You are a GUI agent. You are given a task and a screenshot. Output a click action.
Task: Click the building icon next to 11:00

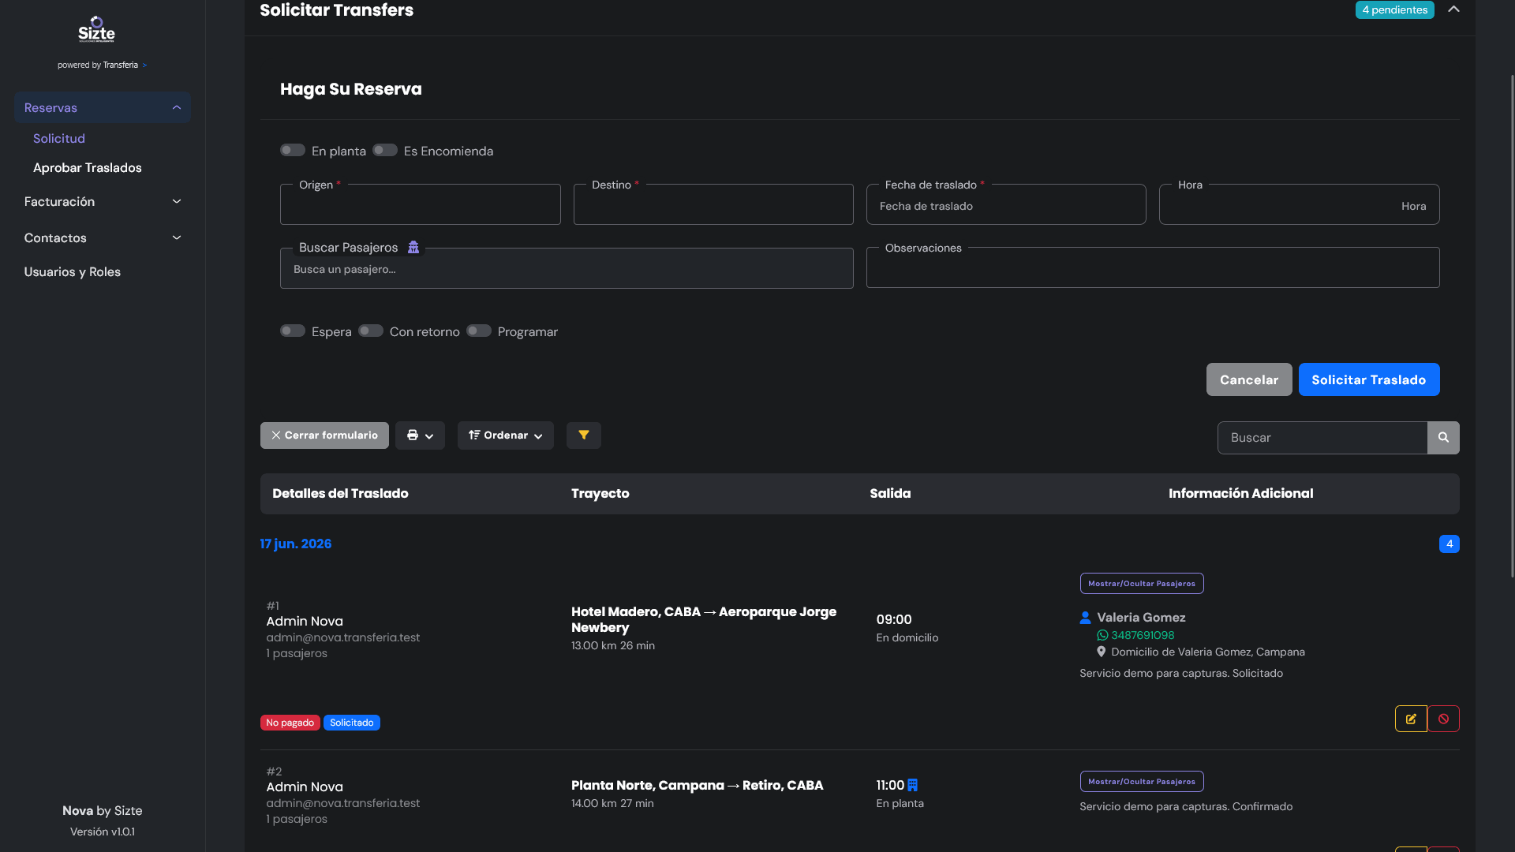pyautogui.click(x=912, y=785)
